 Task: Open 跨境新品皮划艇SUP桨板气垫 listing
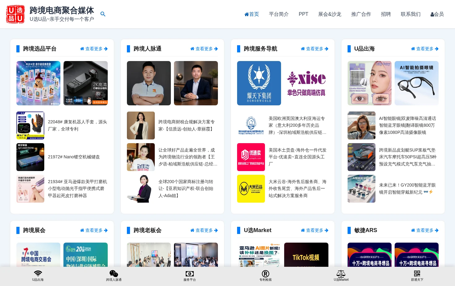(408, 157)
